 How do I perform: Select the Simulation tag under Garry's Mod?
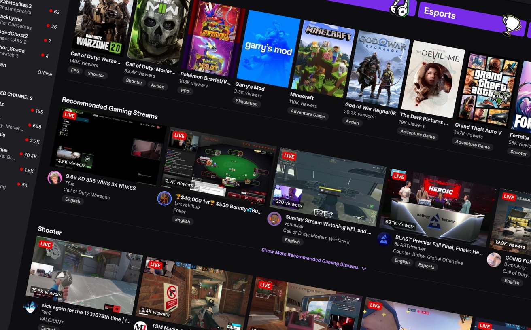pos(246,103)
